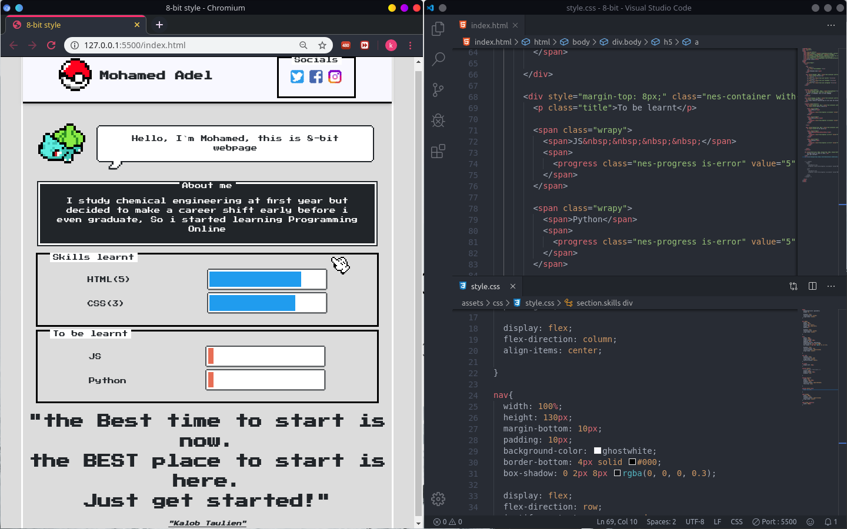Click the JS progress bar
The width and height of the screenshot is (847, 529).
(x=265, y=356)
